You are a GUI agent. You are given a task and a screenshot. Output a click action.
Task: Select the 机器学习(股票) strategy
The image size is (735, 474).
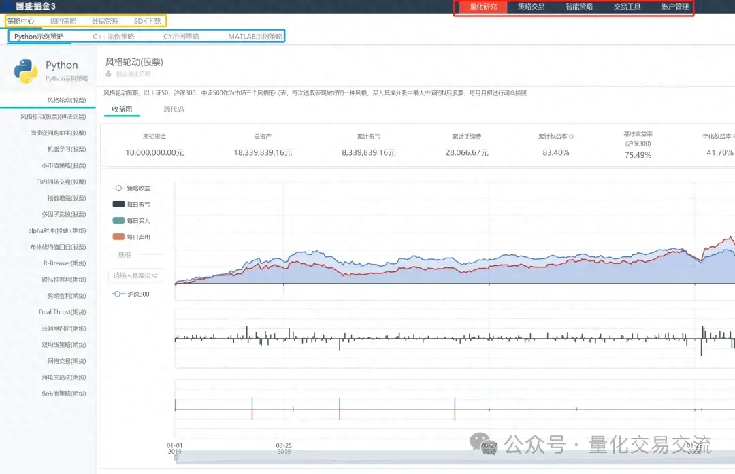[x=67, y=149]
